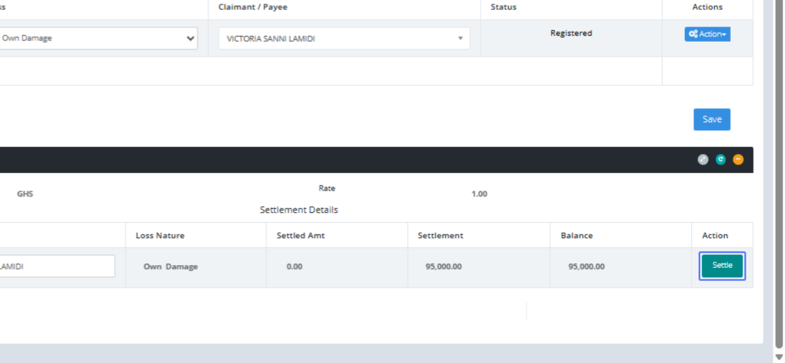Select the 0.00 settled amount cell
Screen dimensions: 785x363
pos(294,267)
